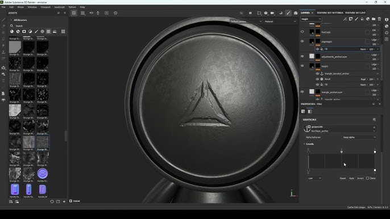Click the symmetry icon in top toolbar
390x219 pixels.
point(92,13)
